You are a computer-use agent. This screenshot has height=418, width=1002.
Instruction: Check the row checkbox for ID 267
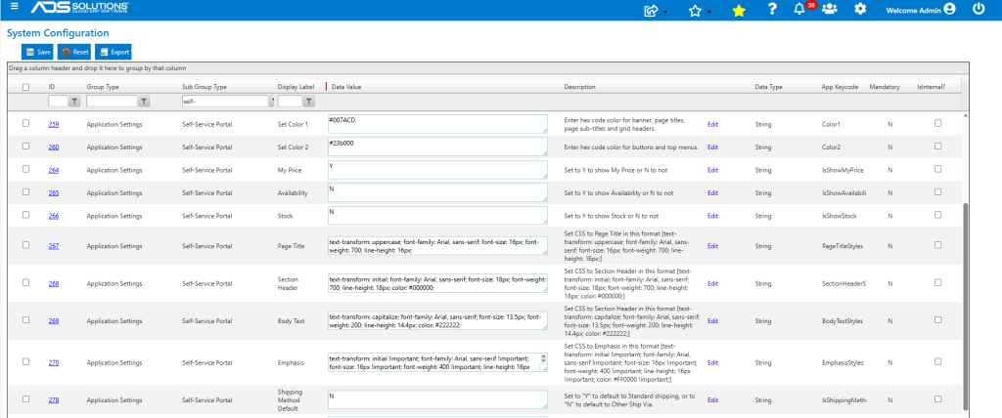pyautogui.click(x=26, y=244)
